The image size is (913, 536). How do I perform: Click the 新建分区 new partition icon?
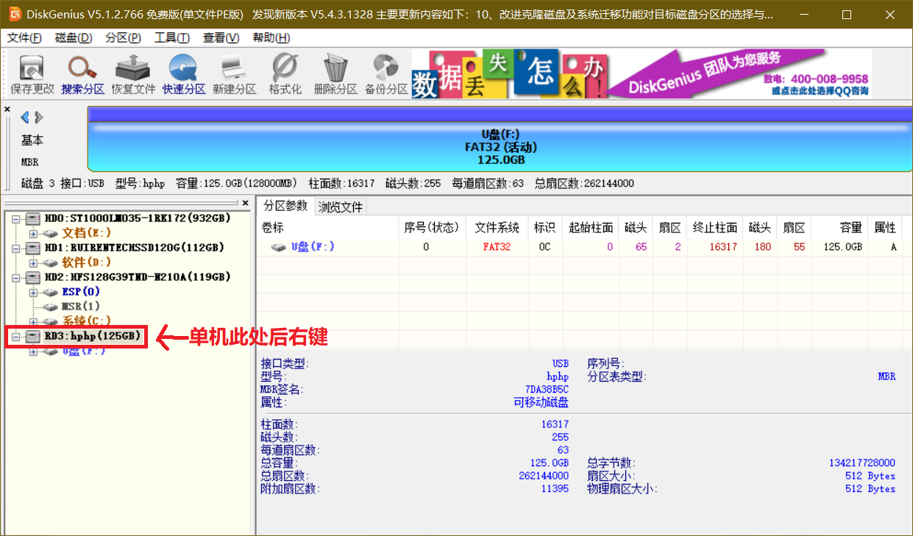click(234, 74)
